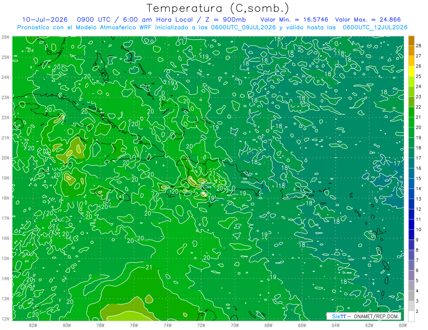
Task: Click the legend color band between 21 and 22
Action: coord(411,112)
